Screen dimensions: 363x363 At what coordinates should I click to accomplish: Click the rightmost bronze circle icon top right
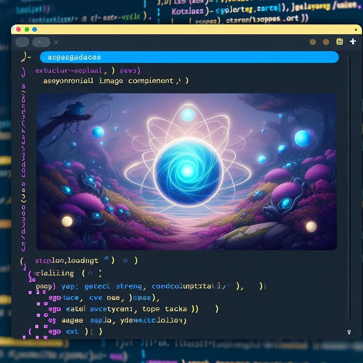click(x=326, y=42)
